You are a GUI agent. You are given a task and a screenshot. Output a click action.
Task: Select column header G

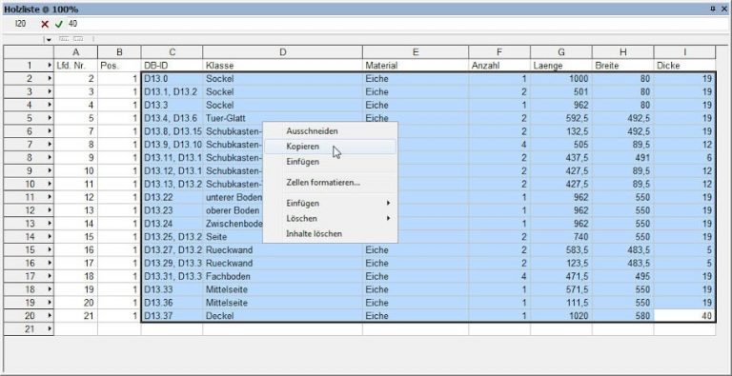(x=561, y=52)
